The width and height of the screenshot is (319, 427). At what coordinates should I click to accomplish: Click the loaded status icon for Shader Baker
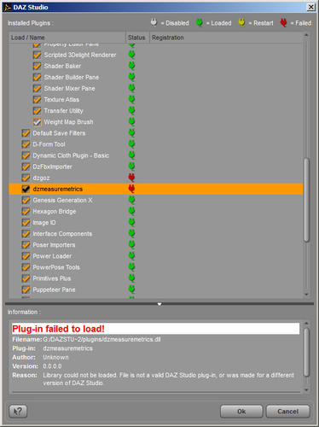[131, 66]
